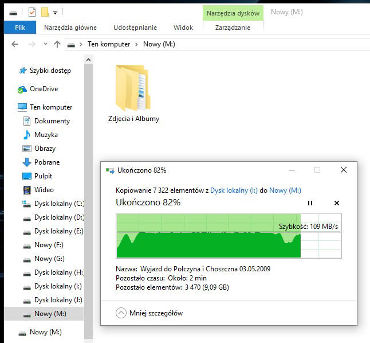This screenshot has height=343, width=370.
Task: Select the Zdjęcia i Albumy folder
Action: [x=133, y=94]
